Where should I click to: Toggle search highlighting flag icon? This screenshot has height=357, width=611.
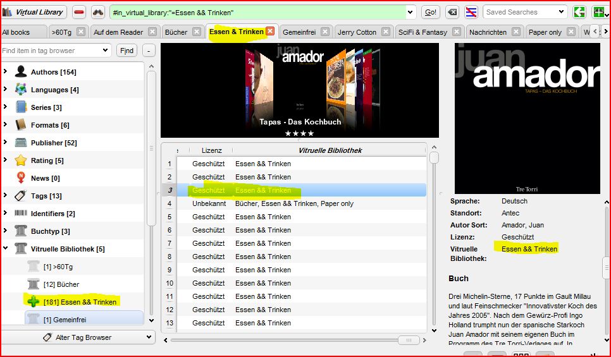pyautogui.click(x=471, y=13)
